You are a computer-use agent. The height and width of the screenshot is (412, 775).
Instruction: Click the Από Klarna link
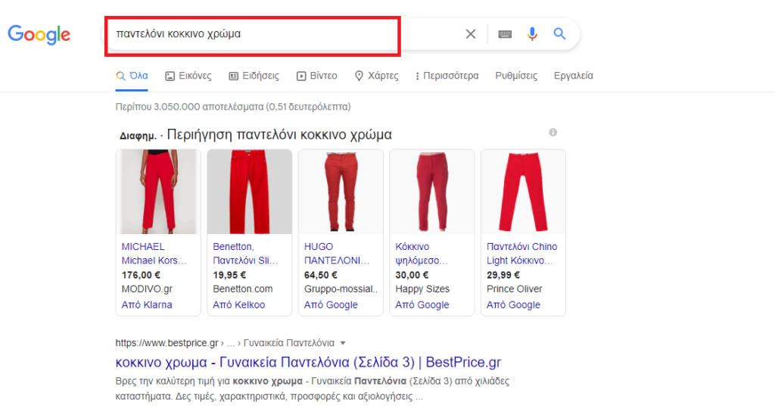tap(147, 304)
